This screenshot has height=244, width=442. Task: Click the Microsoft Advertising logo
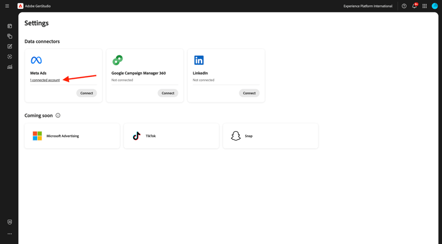[x=37, y=136]
